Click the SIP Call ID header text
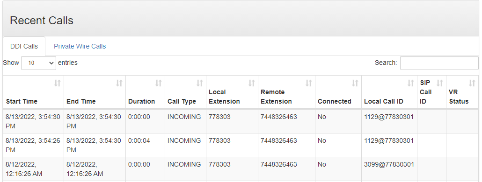 (x=426, y=92)
